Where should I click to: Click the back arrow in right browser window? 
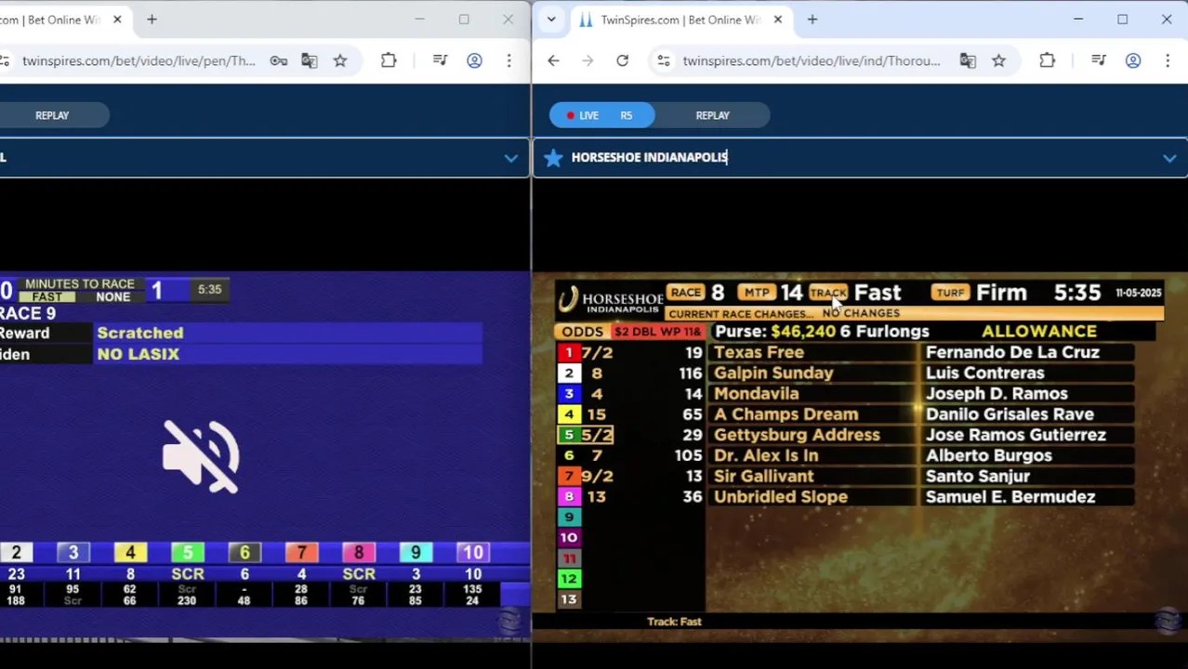553,60
